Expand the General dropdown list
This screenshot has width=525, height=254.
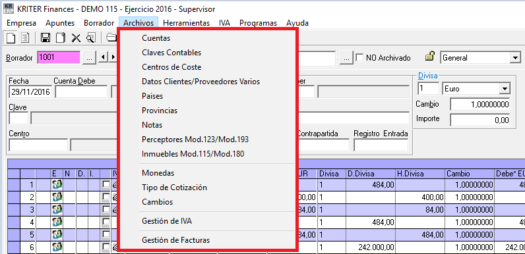[515, 58]
